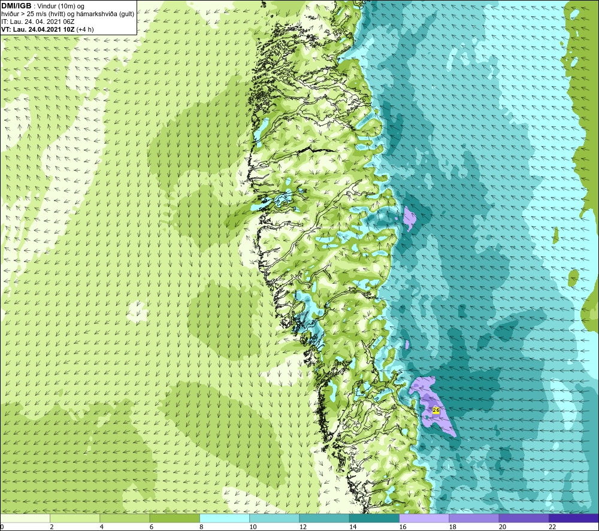Click the legend scale value 6
This screenshot has width=599, height=531.
[152, 527]
